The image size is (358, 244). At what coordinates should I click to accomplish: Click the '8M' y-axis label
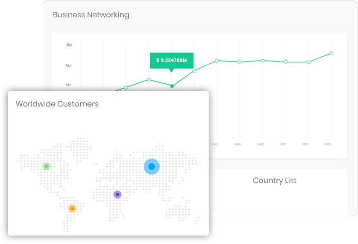coord(68,66)
